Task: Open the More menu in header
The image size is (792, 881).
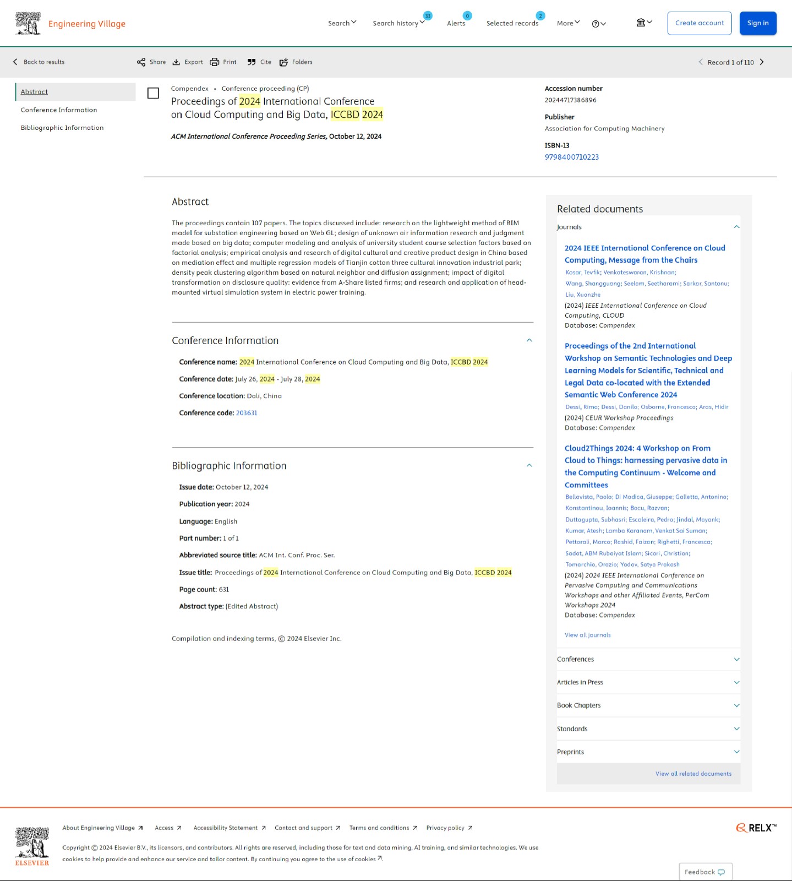Action: coord(568,23)
